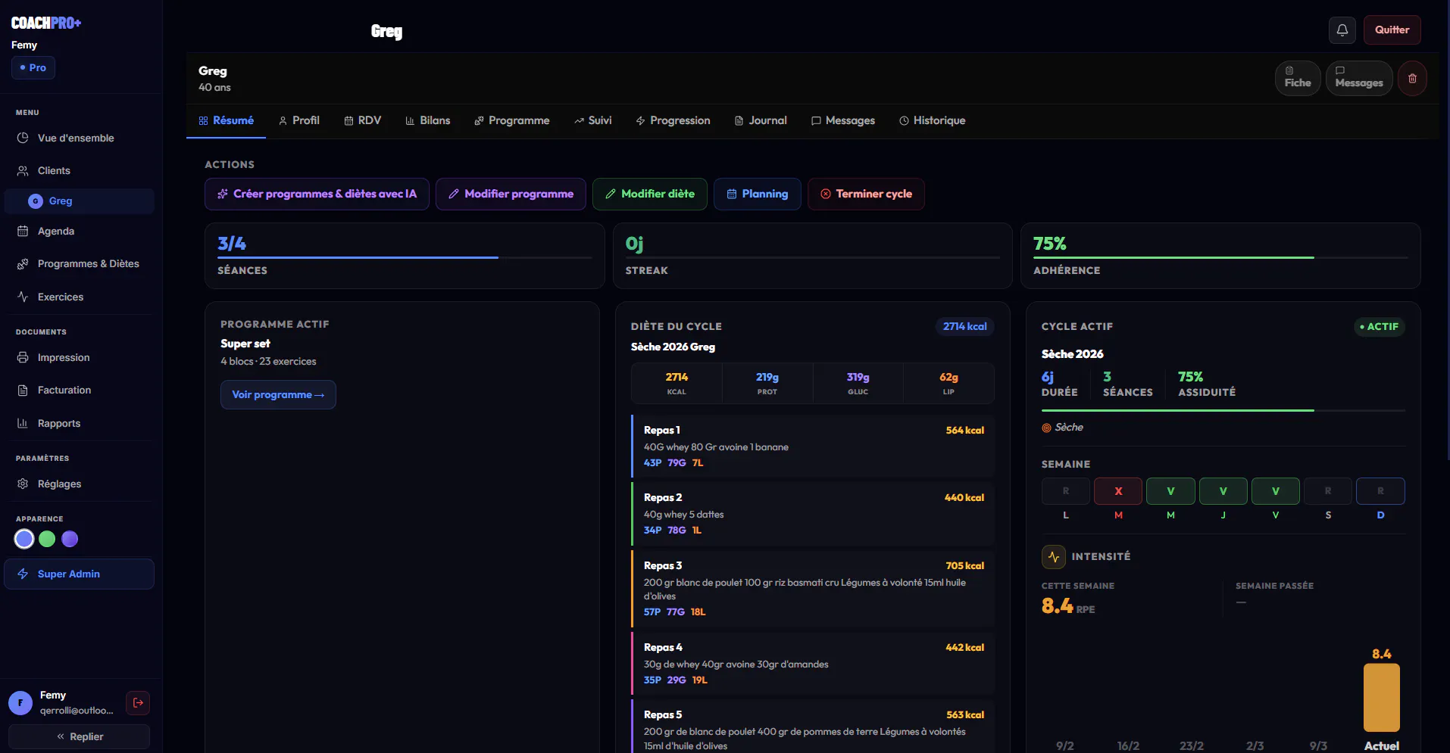The width and height of the screenshot is (1450, 753).
Task: Click the Vue d'ensemble clock icon
Action: 23,138
